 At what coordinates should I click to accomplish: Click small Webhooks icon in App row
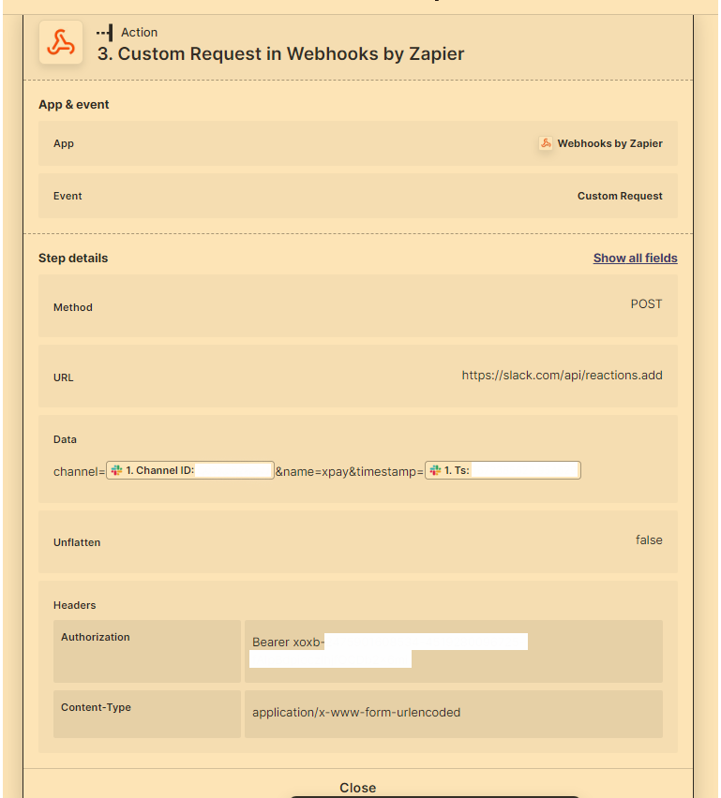coord(546,143)
